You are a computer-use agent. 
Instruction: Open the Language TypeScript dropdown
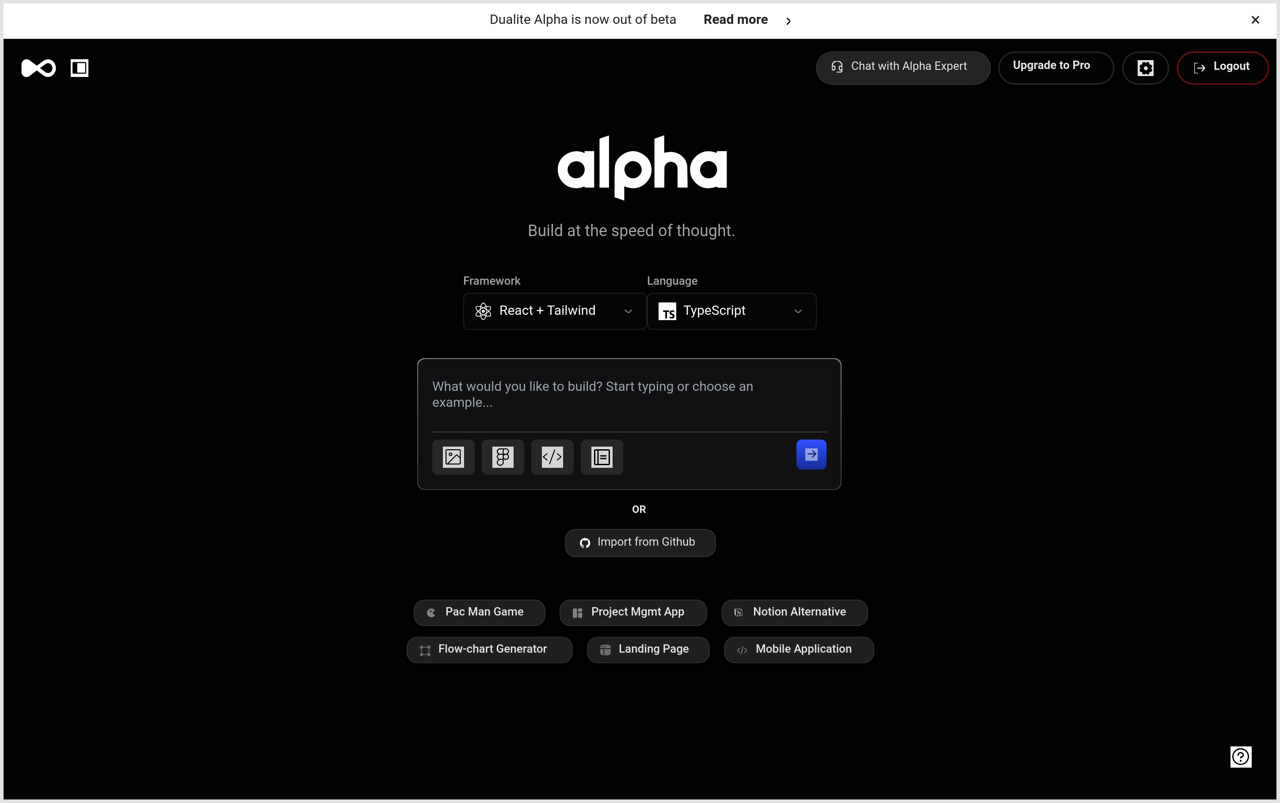pyautogui.click(x=731, y=311)
